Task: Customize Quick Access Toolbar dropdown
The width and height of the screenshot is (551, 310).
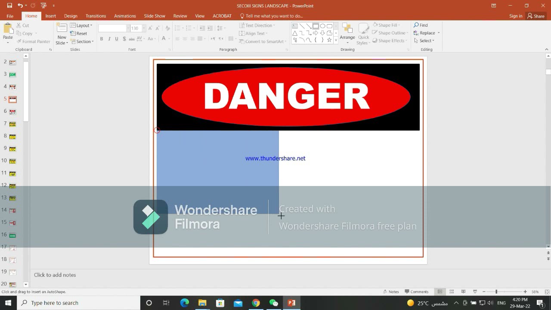Action: pyautogui.click(x=54, y=6)
